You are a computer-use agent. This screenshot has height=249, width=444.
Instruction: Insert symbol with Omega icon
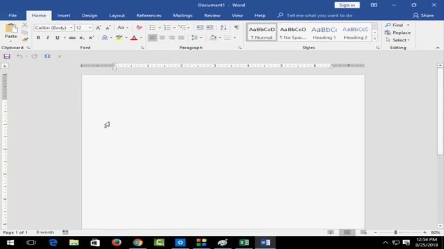pos(47,57)
